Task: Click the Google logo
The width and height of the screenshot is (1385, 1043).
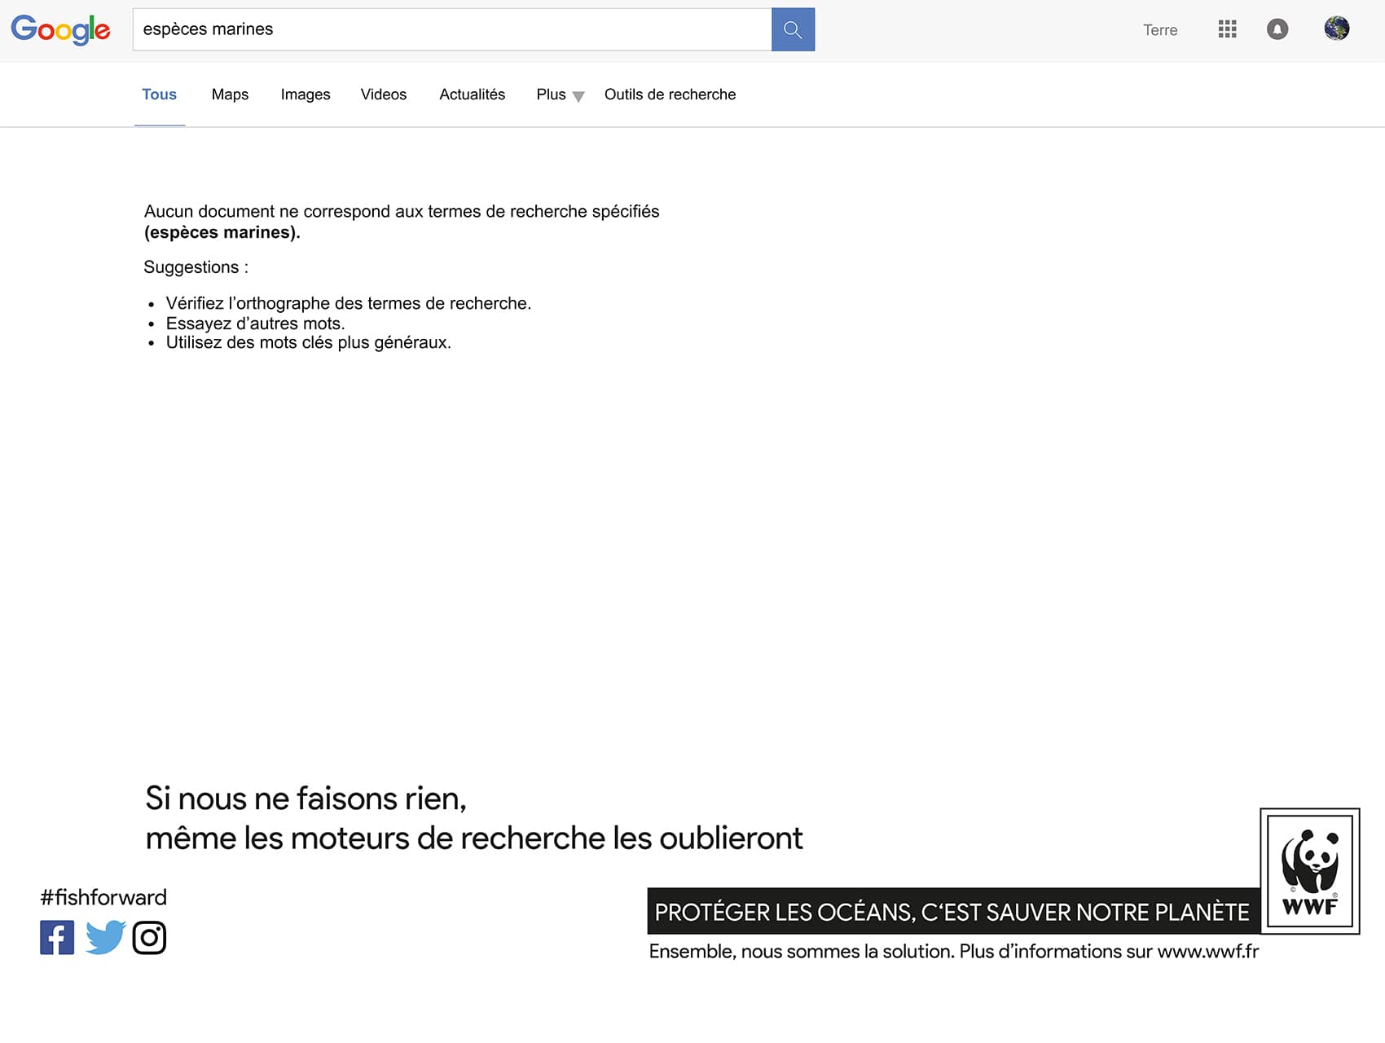Action: click(60, 30)
